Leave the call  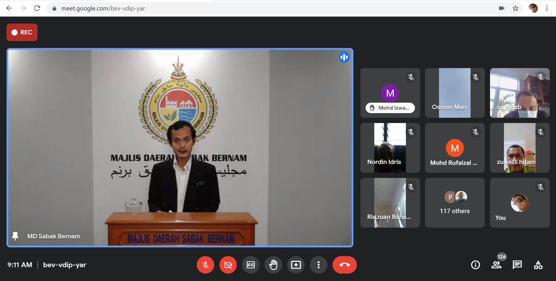[345, 265]
